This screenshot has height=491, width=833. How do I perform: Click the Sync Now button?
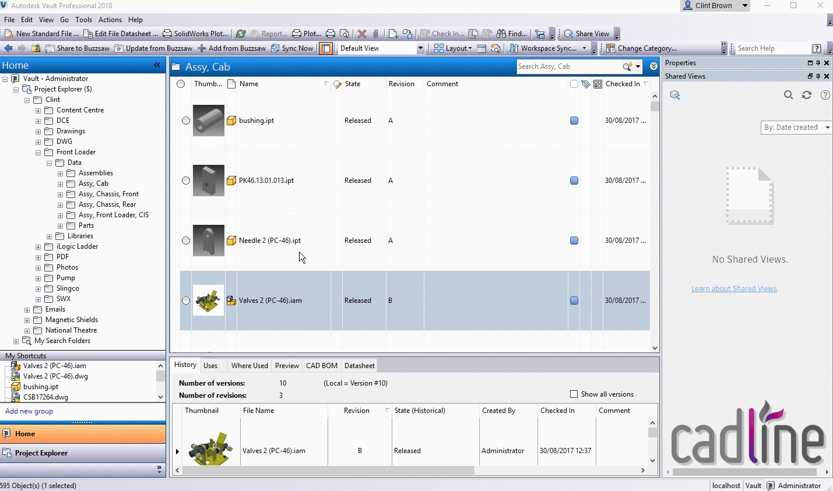(x=292, y=48)
